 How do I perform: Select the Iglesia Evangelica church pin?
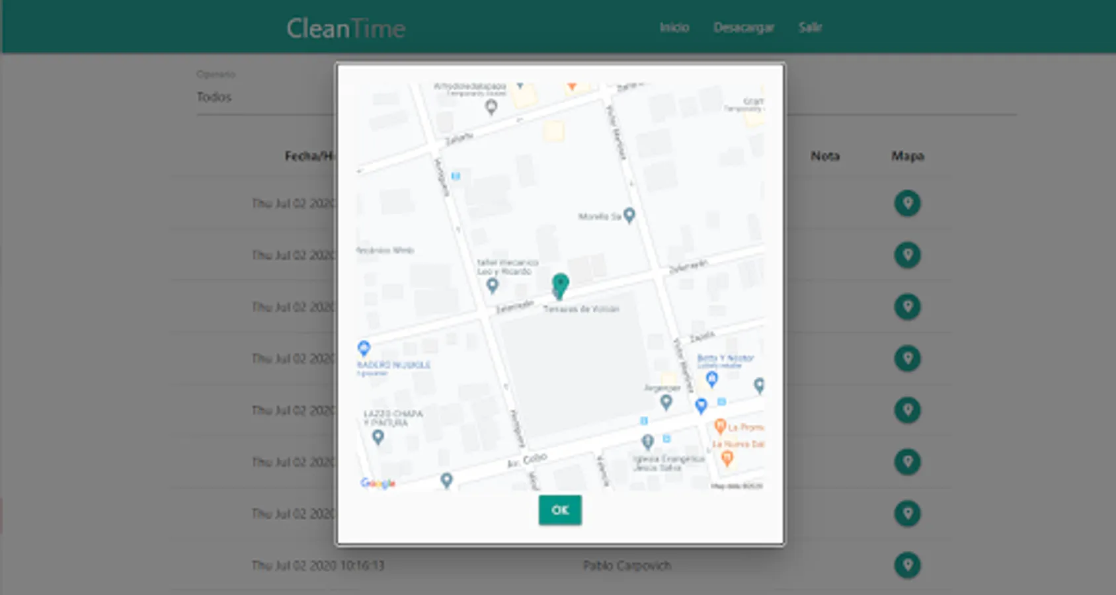pos(648,441)
